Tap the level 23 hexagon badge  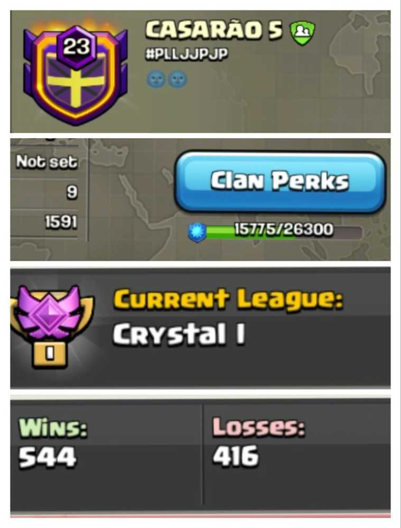pos(77,47)
